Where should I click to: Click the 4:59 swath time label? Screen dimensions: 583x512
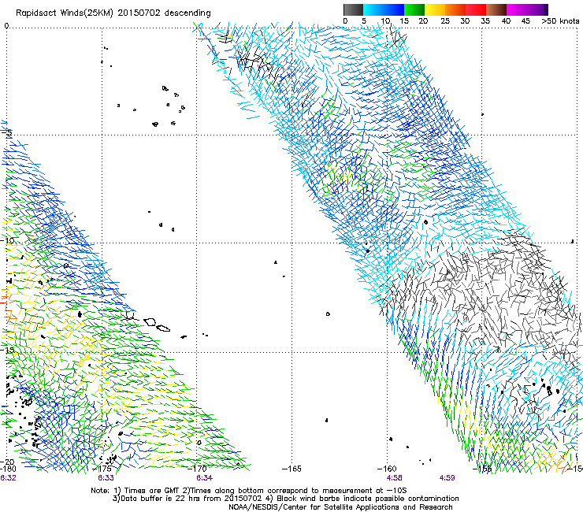(x=447, y=478)
